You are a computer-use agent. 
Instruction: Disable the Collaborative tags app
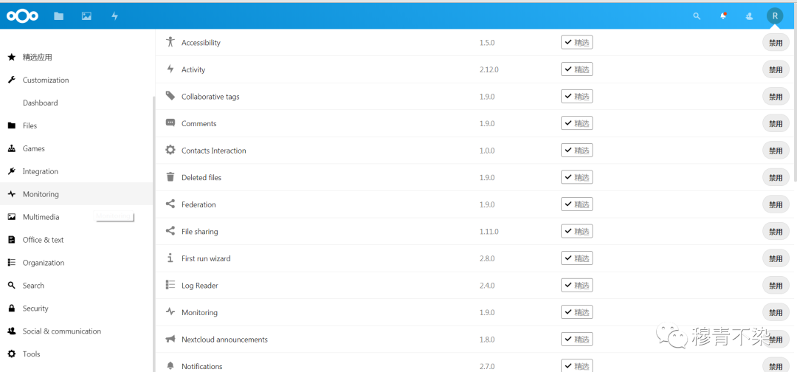776,97
